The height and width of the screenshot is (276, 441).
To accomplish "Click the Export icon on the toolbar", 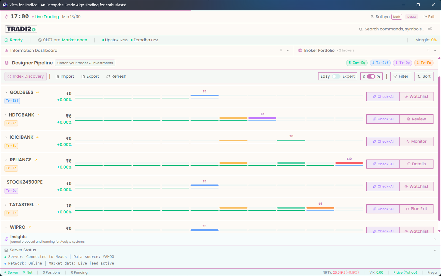I will point(84,76).
